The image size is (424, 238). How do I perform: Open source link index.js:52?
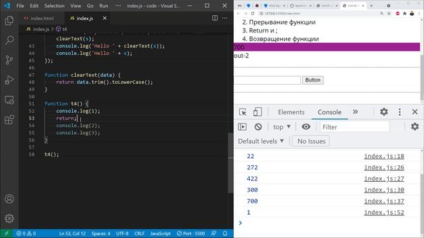(x=384, y=212)
